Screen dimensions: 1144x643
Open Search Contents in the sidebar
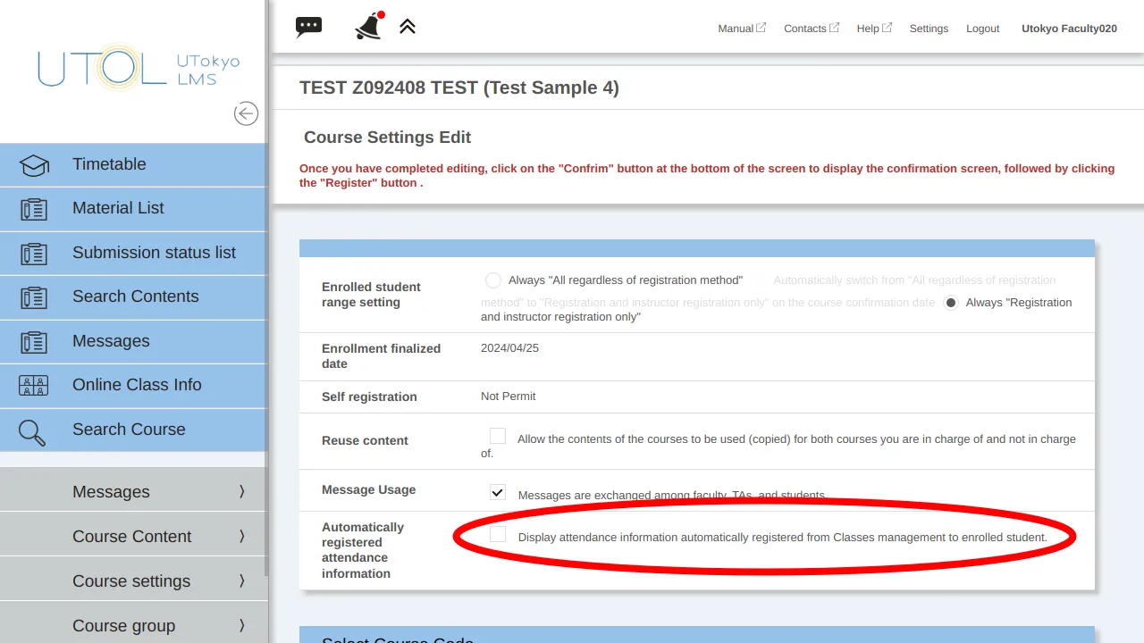136,296
